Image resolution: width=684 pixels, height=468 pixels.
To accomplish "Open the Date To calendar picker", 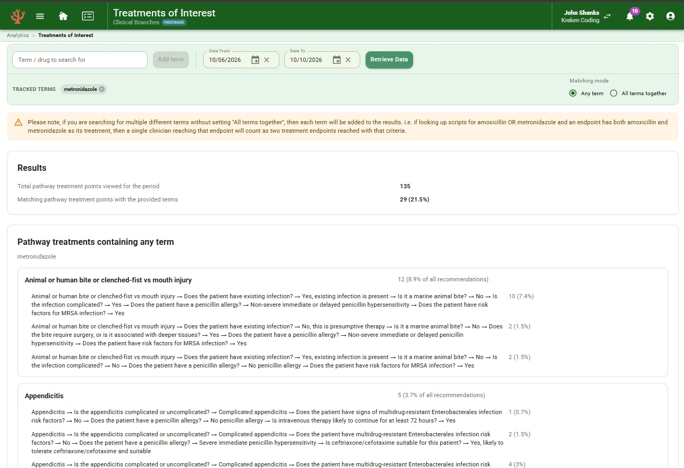I will click(336, 60).
